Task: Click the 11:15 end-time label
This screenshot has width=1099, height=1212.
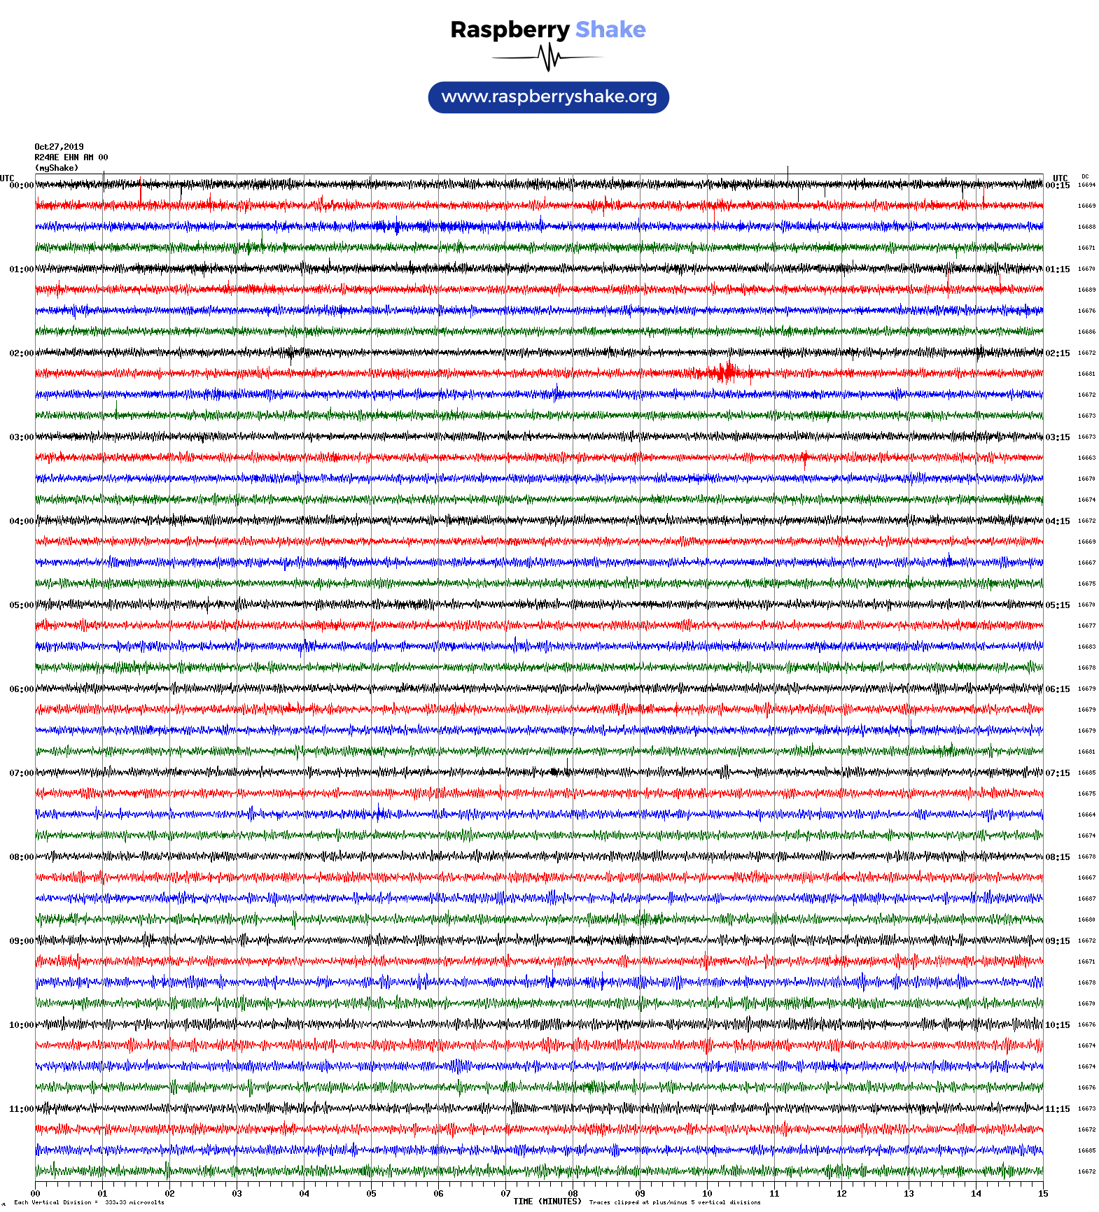Action: (1058, 1109)
